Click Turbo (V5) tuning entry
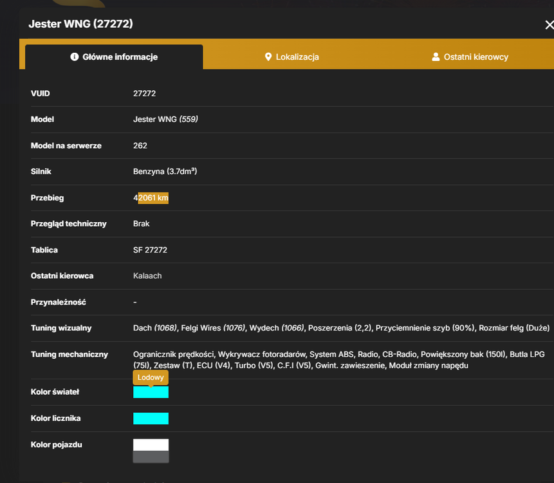The height and width of the screenshot is (483, 554). pyautogui.click(x=254, y=366)
